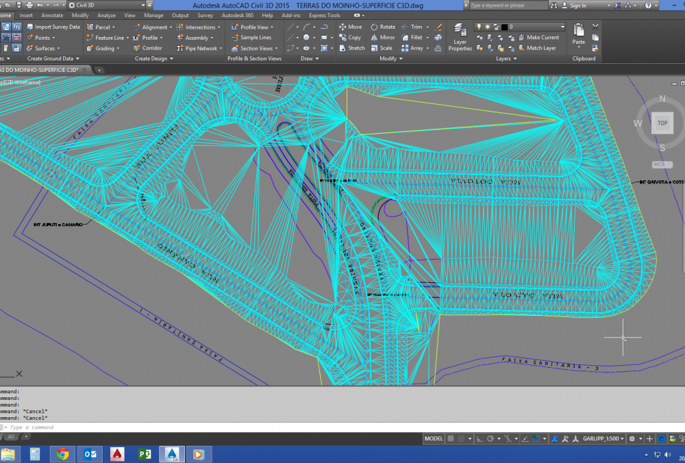Screen dimensions: 685x463
Task: Click the MODEL space button
Action: [434, 438]
